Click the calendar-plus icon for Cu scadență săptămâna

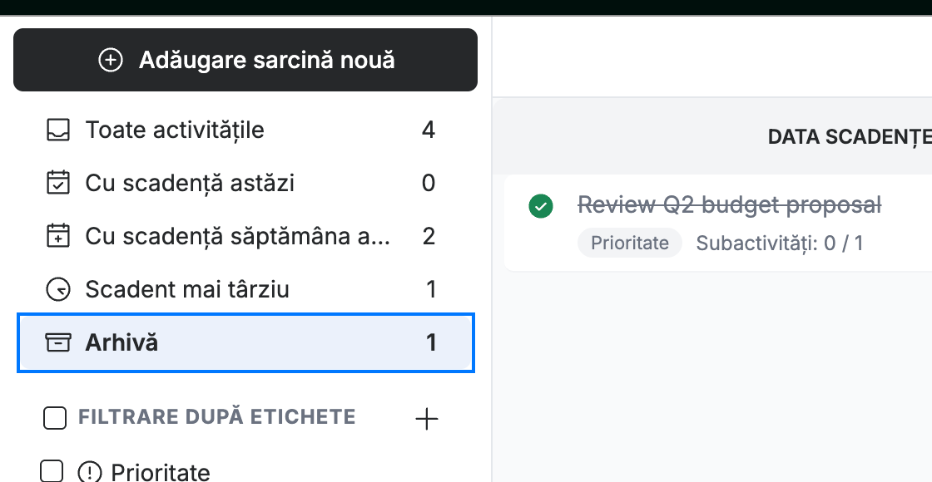58,236
